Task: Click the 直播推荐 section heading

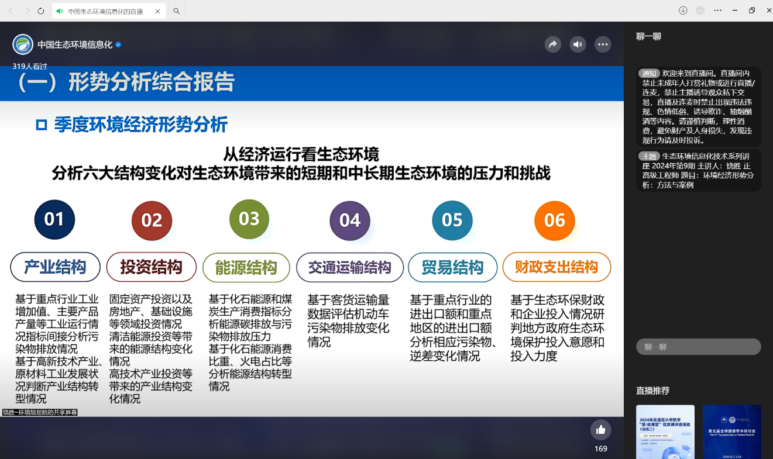Action: click(652, 391)
